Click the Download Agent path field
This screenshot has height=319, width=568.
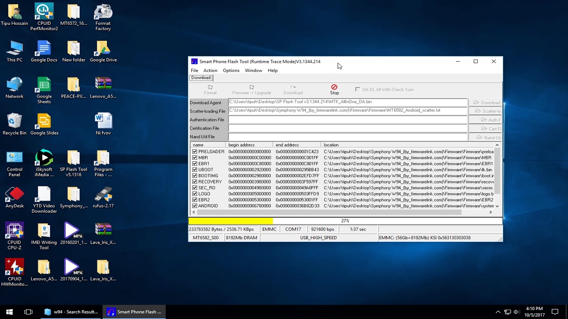click(x=348, y=102)
